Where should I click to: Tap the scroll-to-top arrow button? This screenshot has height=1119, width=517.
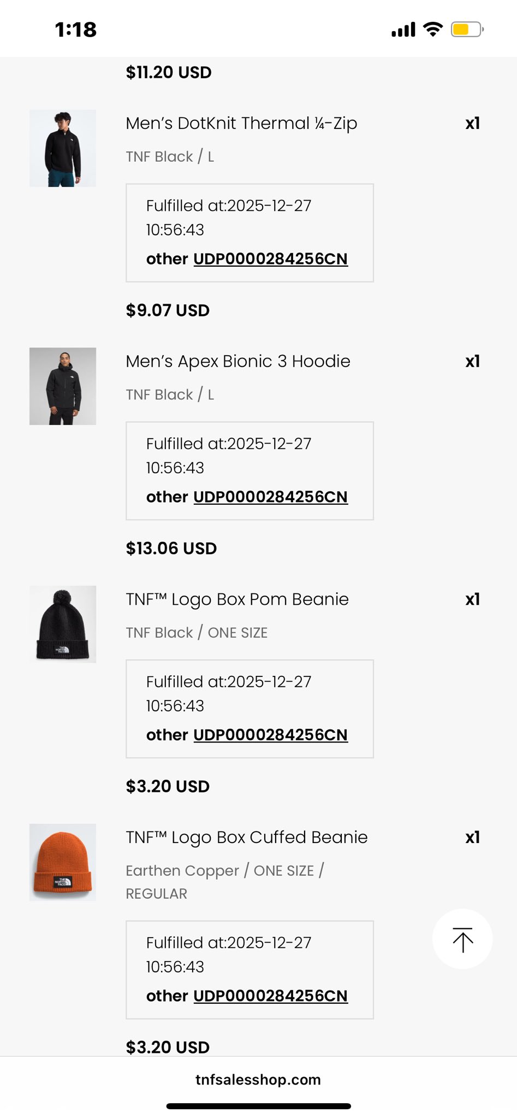[462, 939]
